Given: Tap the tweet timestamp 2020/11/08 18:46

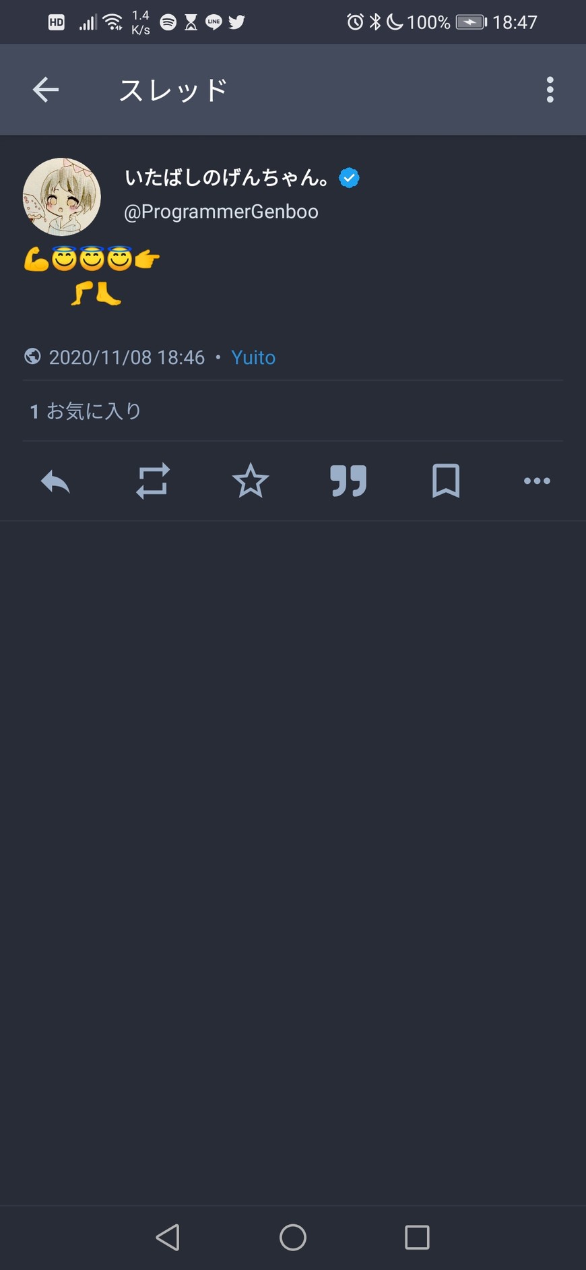Looking at the screenshot, I should pyautogui.click(x=127, y=357).
